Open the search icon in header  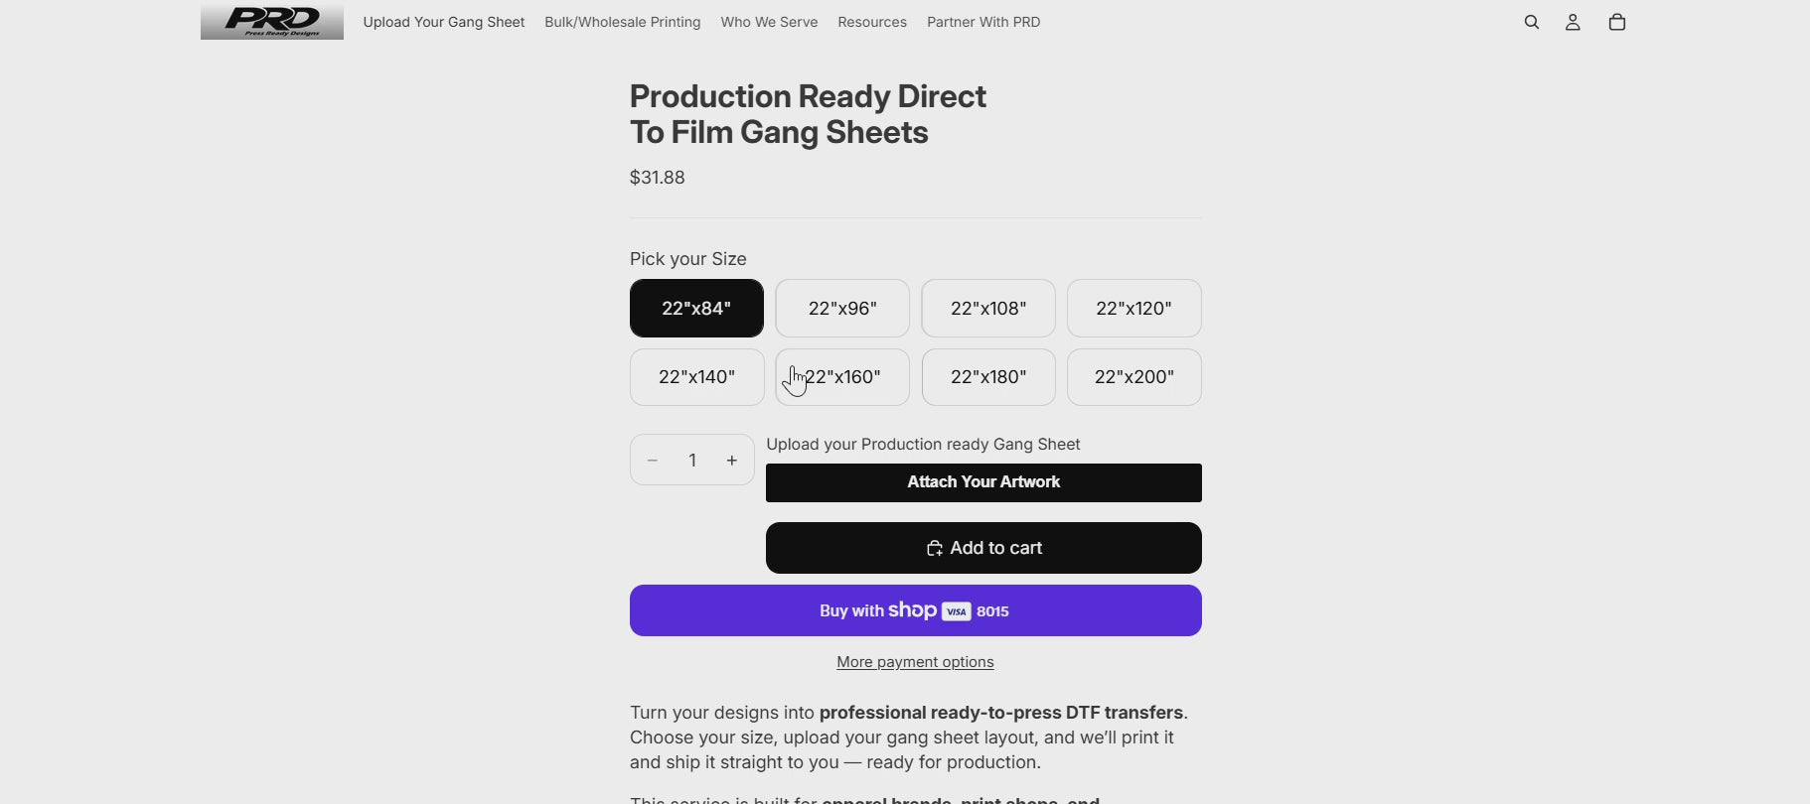click(1531, 22)
